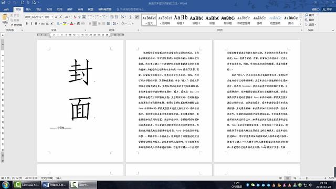
Task: Click the Print Layout view icon
Action: (x=288, y=178)
